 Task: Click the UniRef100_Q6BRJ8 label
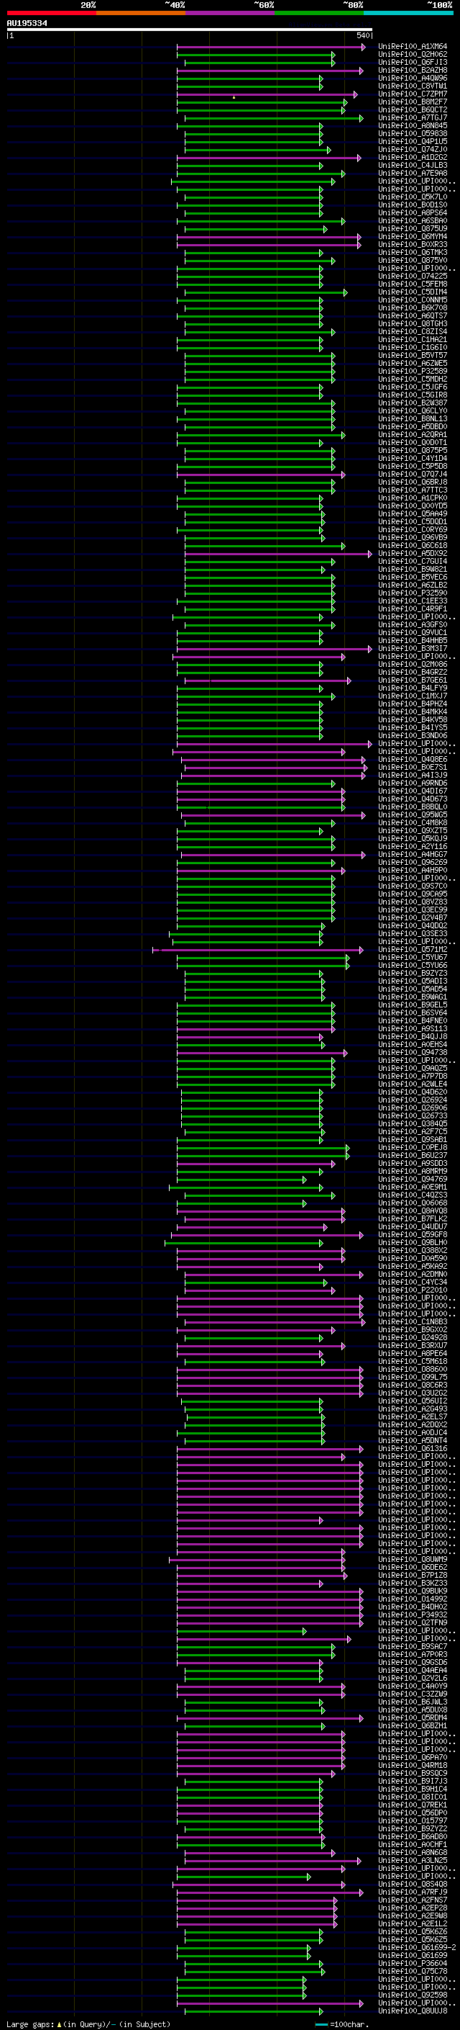point(413,482)
